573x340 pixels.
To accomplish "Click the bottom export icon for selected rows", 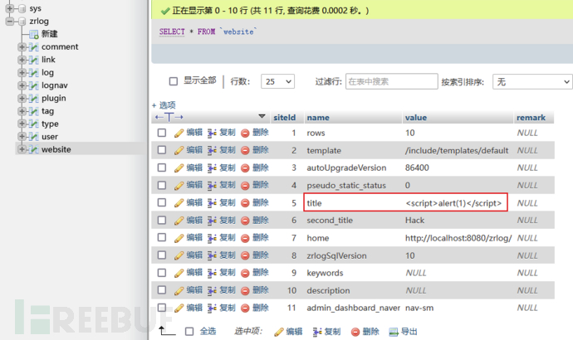I will pyautogui.click(x=394, y=332).
